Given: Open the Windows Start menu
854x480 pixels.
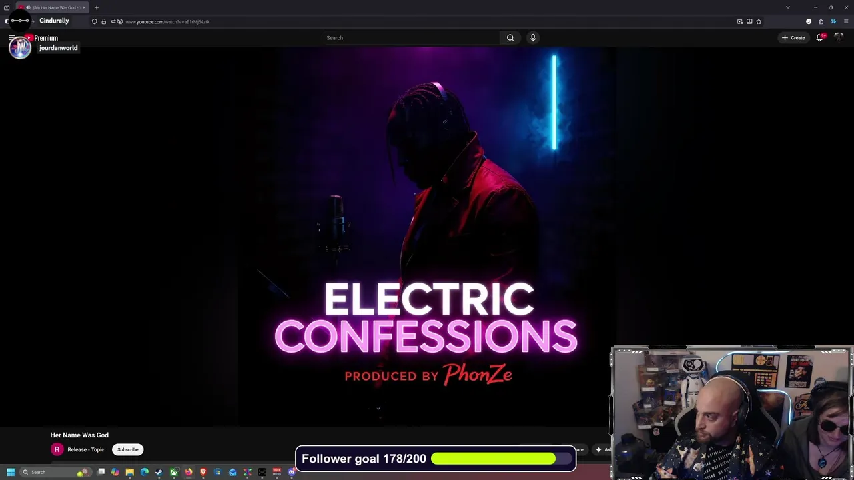Looking at the screenshot, I should tap(11, 472).
